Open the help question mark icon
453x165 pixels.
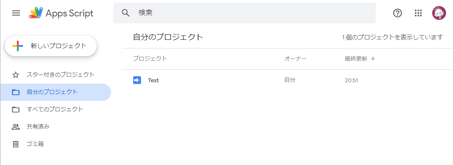(x=398, y=13)
